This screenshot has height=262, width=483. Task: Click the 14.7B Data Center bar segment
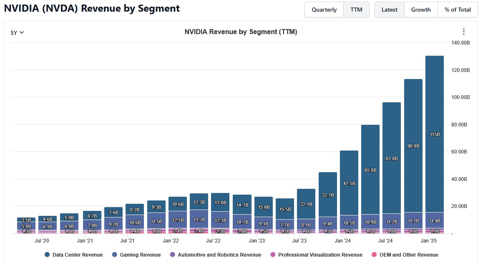(x=242, y=205)
